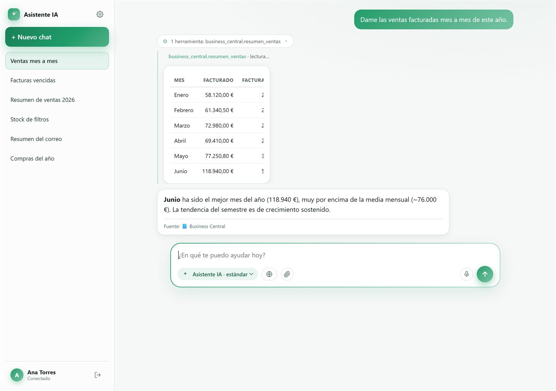
Task: Click the business_central.resumen_ventas tool link
Action: [207, 56]
